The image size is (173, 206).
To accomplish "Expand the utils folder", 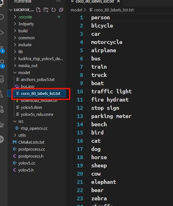I will [22, 135].
